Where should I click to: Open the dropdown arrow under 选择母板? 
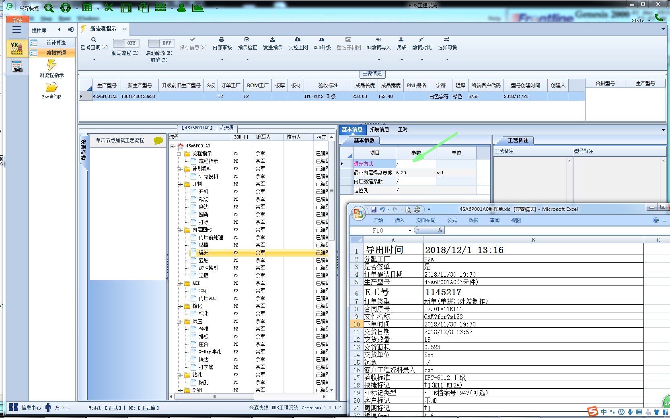(447, 60)
